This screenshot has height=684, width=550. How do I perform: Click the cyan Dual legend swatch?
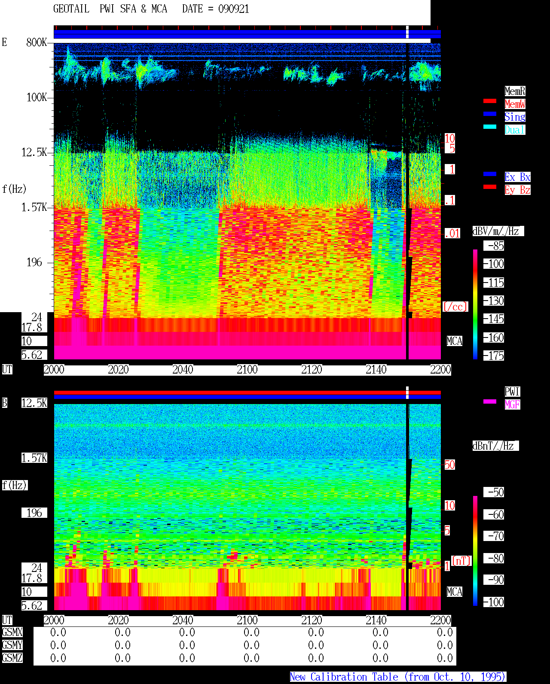(490, 127)
